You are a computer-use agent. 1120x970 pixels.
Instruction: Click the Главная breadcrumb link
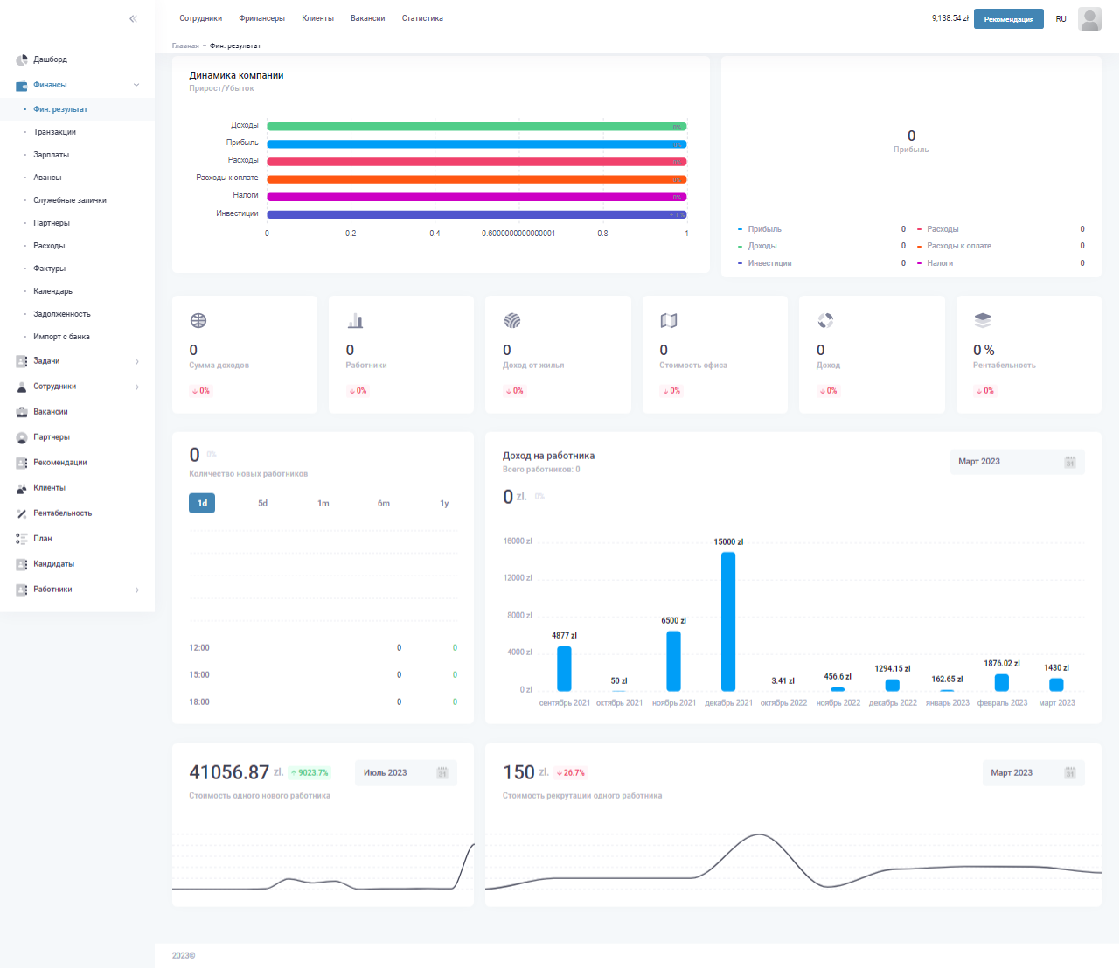tap(185, 45)
